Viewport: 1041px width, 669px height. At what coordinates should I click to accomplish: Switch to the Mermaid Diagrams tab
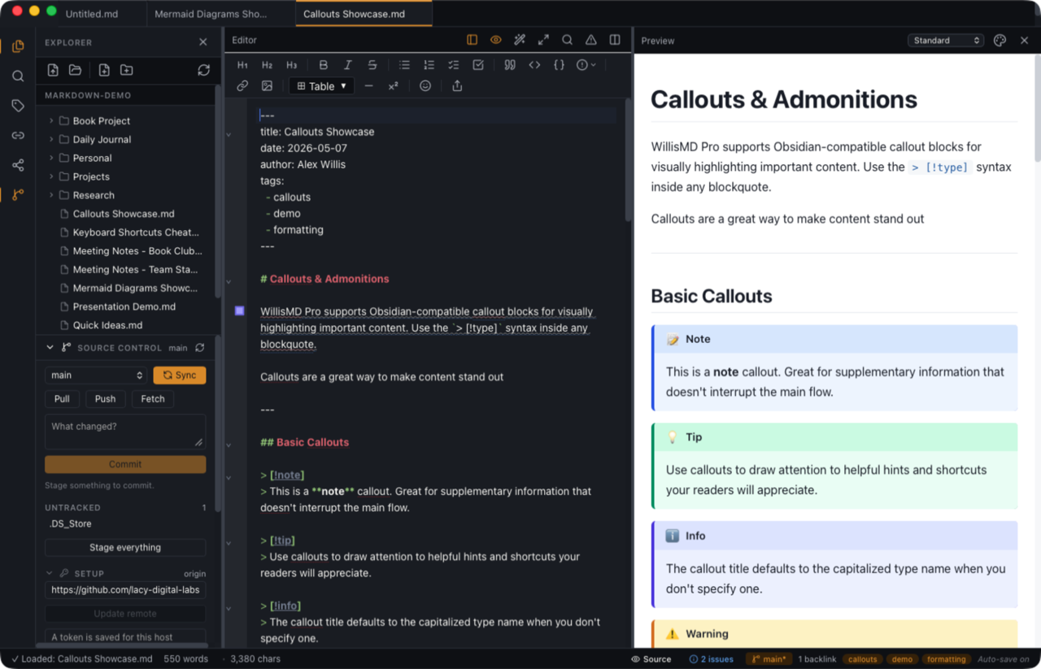tap(209, 14)
